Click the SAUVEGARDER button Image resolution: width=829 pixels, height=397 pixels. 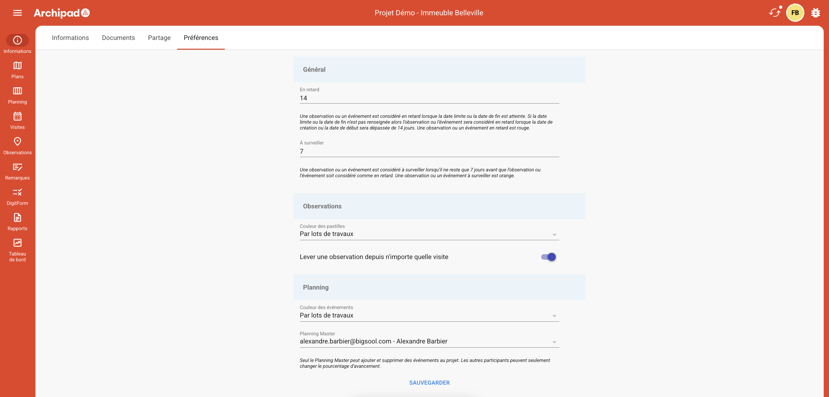(x=429, y=383)
